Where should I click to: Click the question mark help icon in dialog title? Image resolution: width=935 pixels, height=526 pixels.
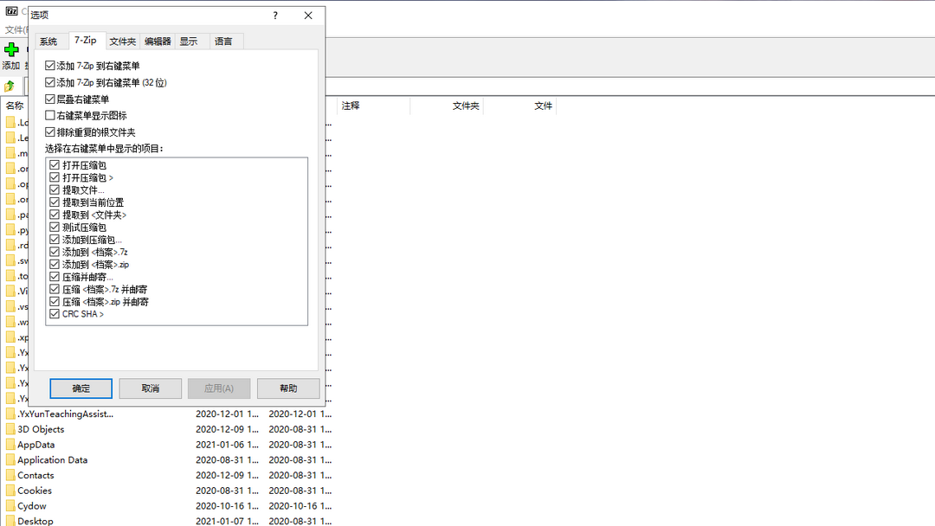pyautogui.click(x=275, y=16)
